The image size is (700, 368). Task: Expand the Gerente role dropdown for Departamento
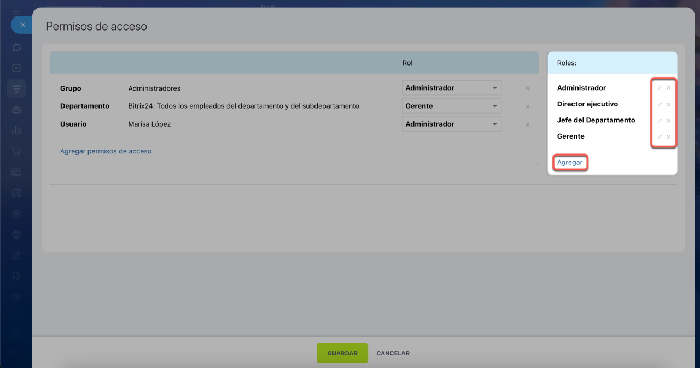coord(452,106)
